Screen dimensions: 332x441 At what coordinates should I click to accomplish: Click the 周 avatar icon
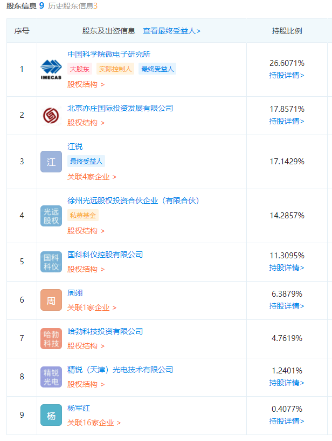pos(51,300)
